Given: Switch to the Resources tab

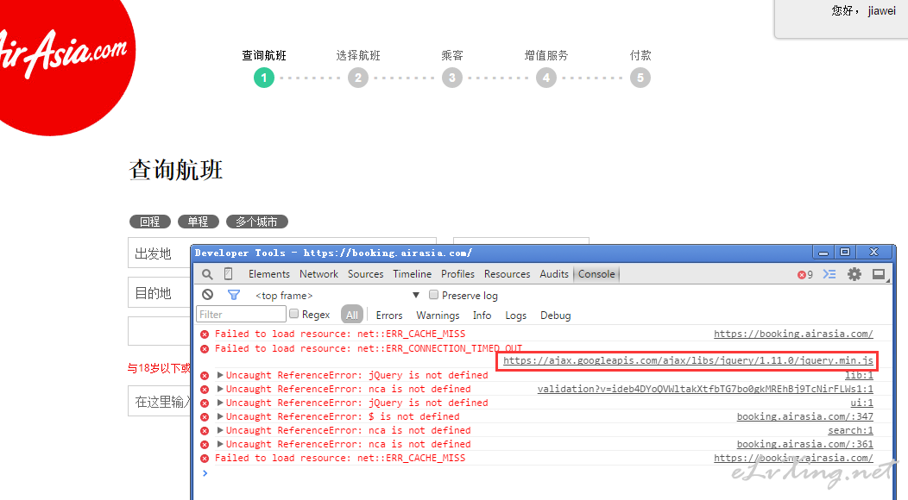Looking at the screenshot, I should 508,274.
